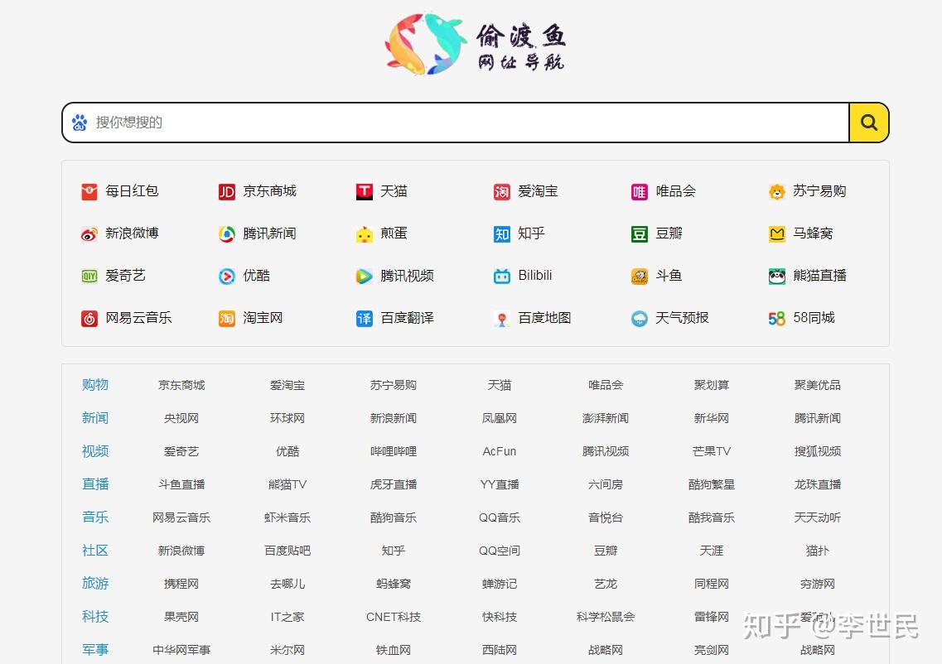Screen dimensions: 942x664
Task: Open the 央视网 link
Action: 181,418
